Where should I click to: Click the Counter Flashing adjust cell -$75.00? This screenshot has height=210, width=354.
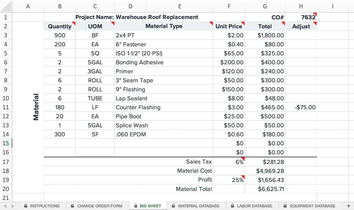click(301, 107)
